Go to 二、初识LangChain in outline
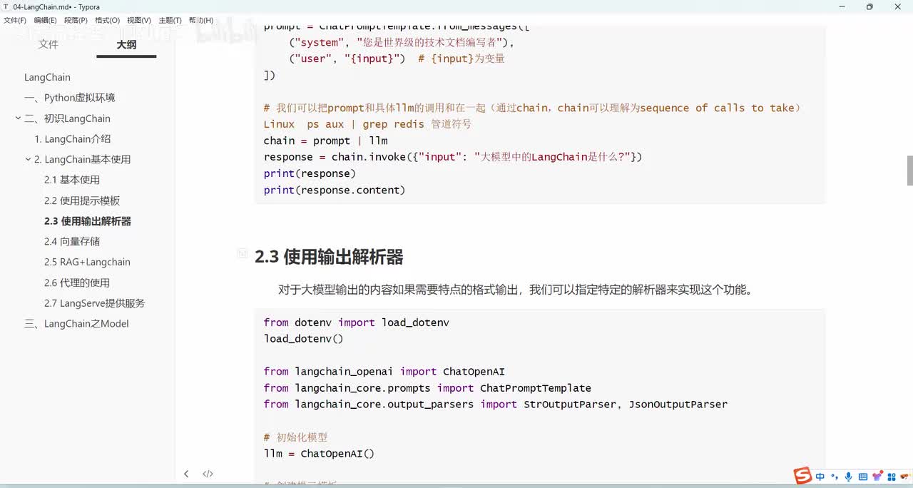This screenshot has height=488, width=913. (x=67, y=118)
